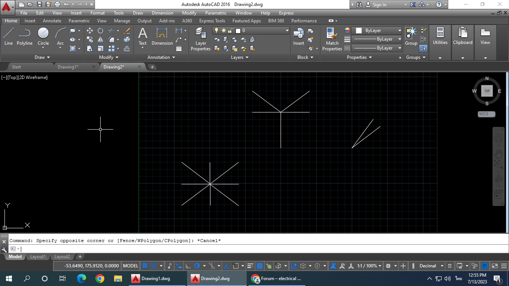Click the layer color swatch
The height and width of the screenshot is (286, 509).
tap(238, 31)
